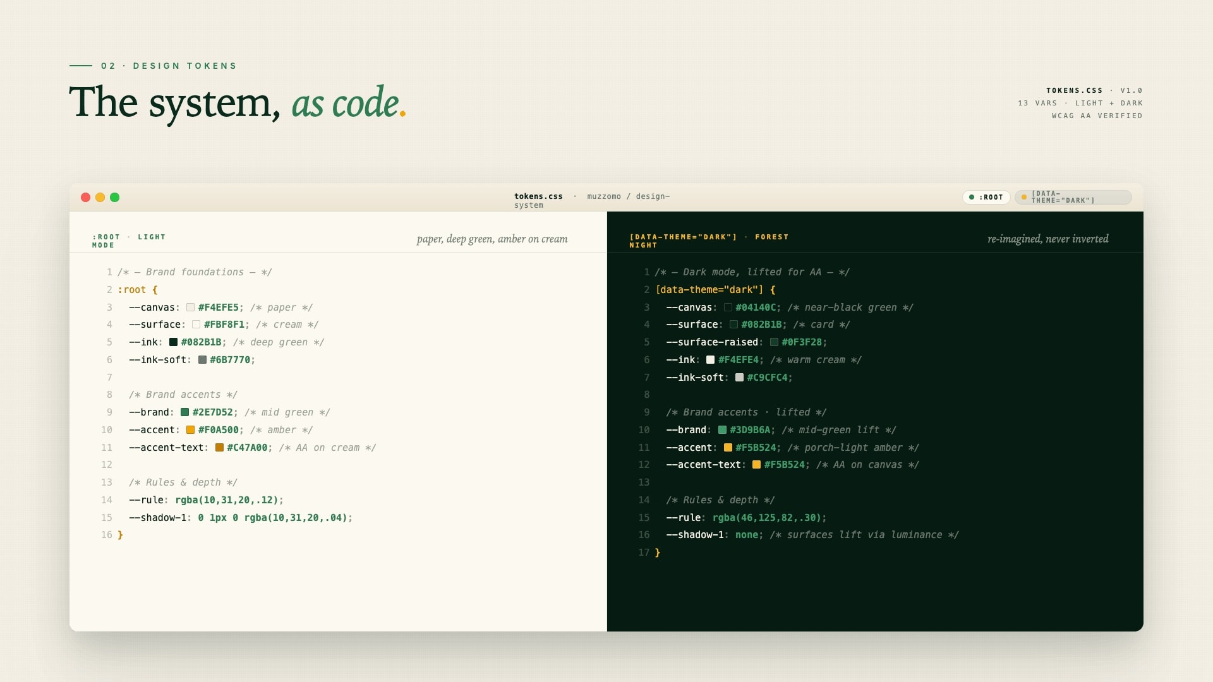Click the --surface-raised #0F3F28 swatch
Viewport: 1213px width, 682px height.
(x=774, y=342)
